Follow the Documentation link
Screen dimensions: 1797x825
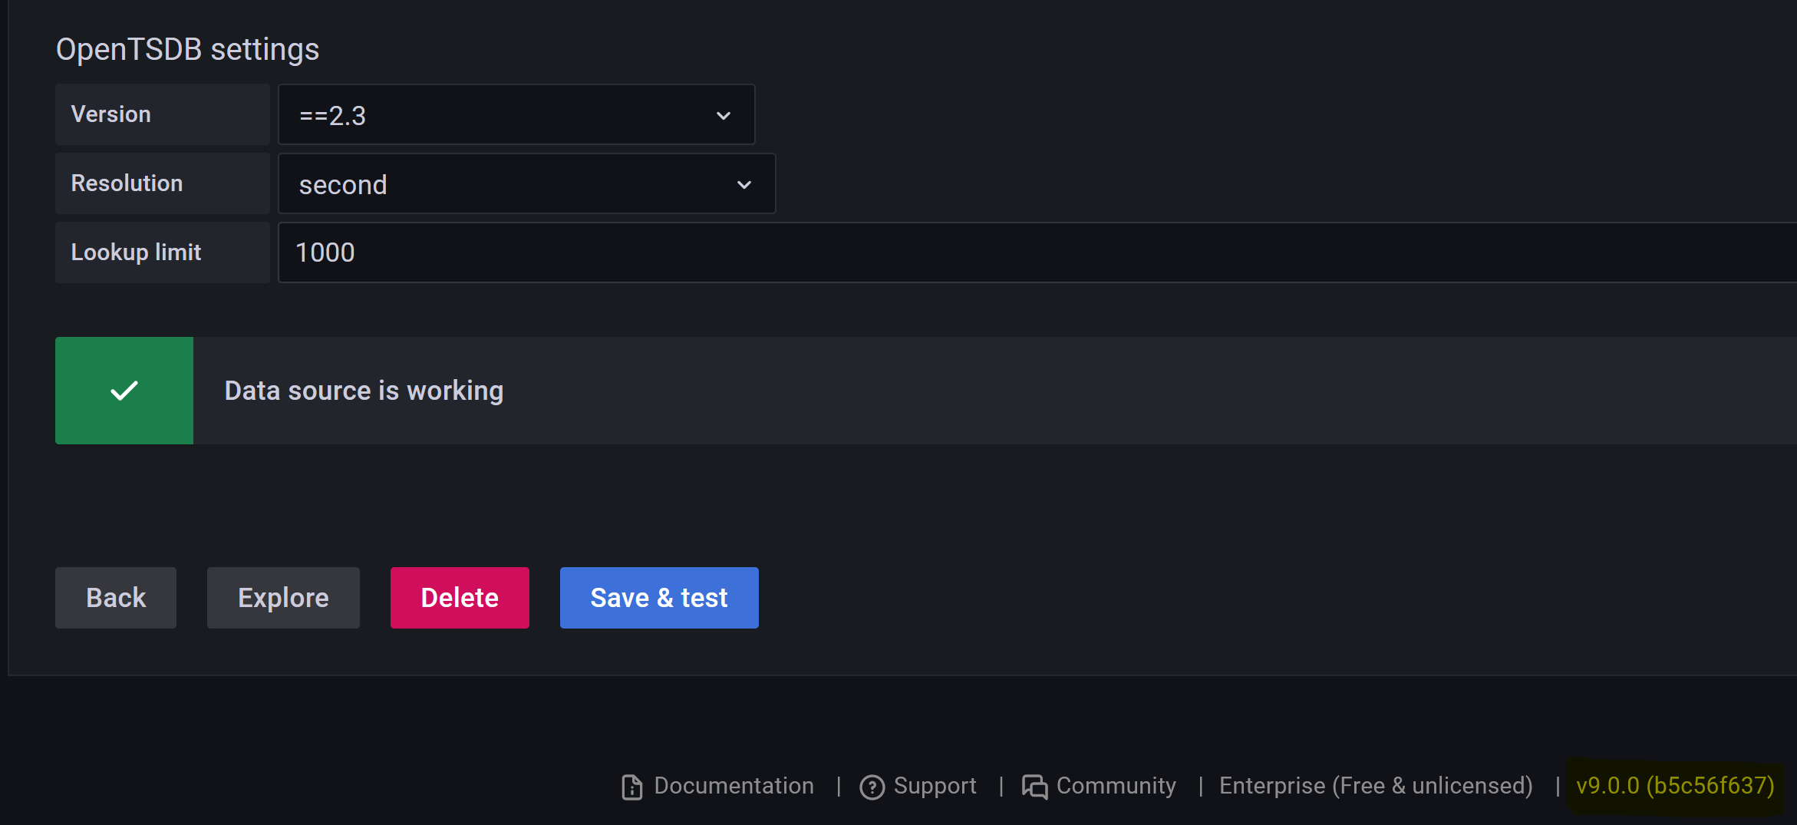(734, 785)
